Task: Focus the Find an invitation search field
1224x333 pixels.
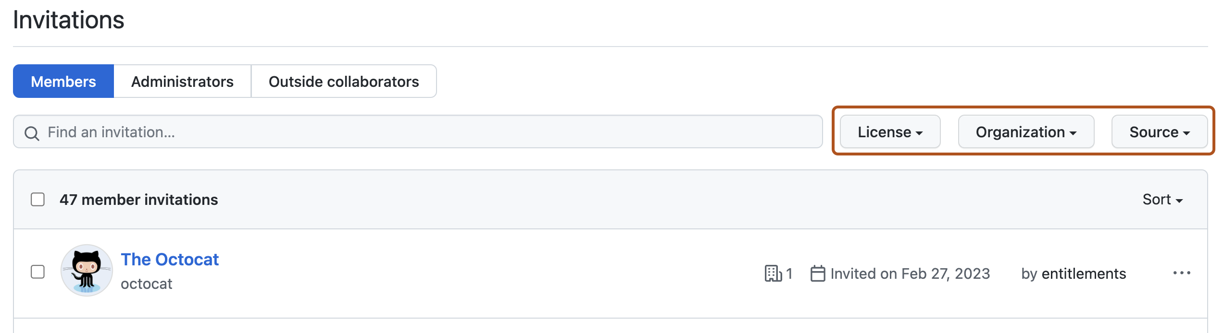Action: [423, 132]
